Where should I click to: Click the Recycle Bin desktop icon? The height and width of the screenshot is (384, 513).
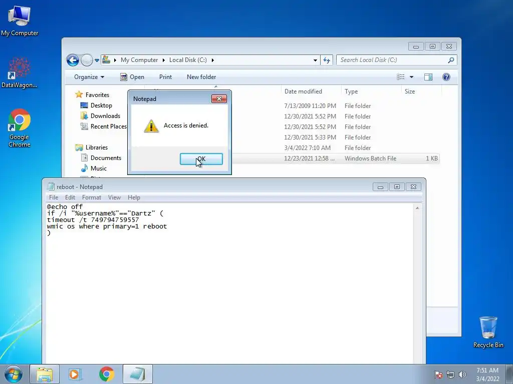point(488,332)
